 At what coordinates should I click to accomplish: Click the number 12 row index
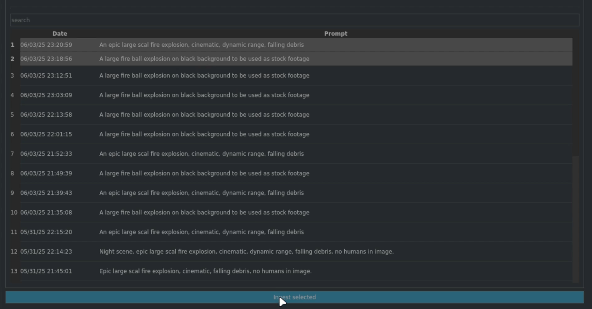pyautogui.click(x=13, y=251)
